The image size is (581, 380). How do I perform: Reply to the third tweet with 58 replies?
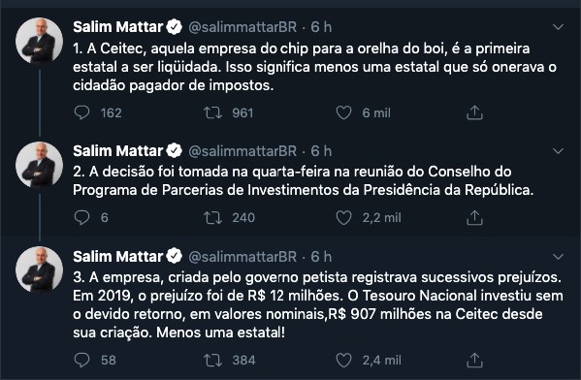click(x=81, y=360)
